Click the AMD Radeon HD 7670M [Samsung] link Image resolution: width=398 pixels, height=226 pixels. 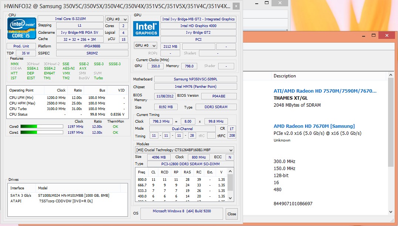[x=314, y=126]
